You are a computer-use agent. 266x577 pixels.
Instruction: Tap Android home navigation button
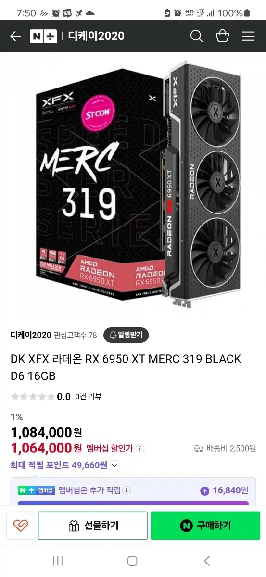[132, 561]
